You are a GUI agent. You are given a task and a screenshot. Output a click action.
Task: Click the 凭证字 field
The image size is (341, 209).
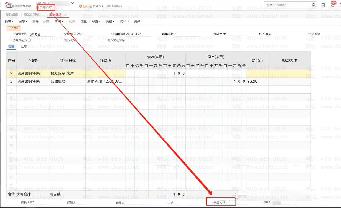coord(236,34)
